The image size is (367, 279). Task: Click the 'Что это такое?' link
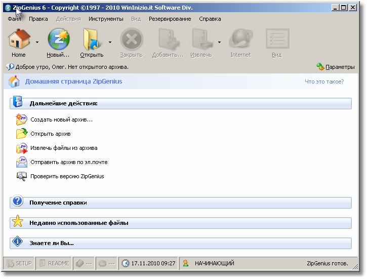pos(324,82)
